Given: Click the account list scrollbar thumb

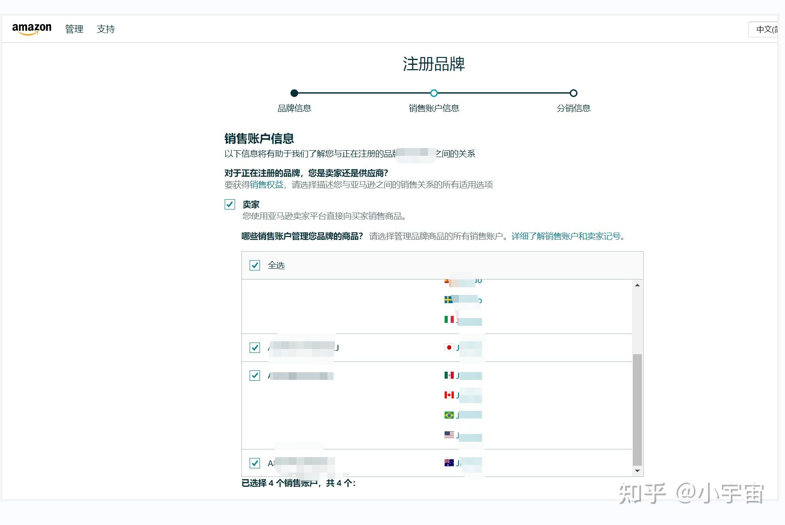Looking at the screenshot, I should (638, 410).
